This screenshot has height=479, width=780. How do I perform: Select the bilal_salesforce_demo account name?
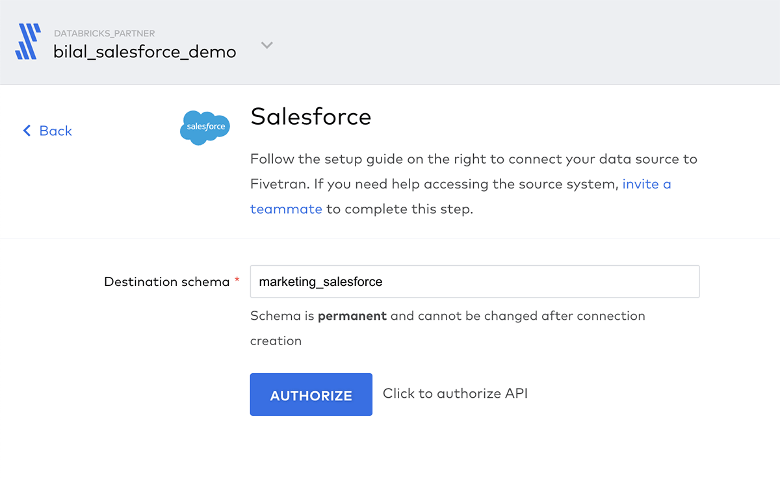(x=144, y=52)
